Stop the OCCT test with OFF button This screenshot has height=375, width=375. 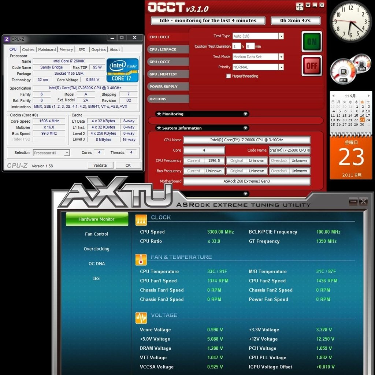tap(312, 66)
